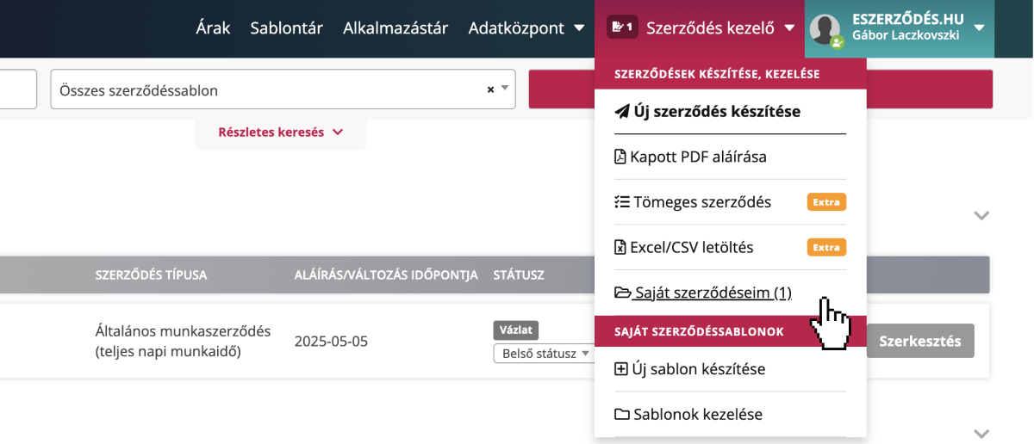Sort by Szerződés típusa column header
This screenshot has width=1034, height=444.
pyautogui.click(x=151, y=275)
